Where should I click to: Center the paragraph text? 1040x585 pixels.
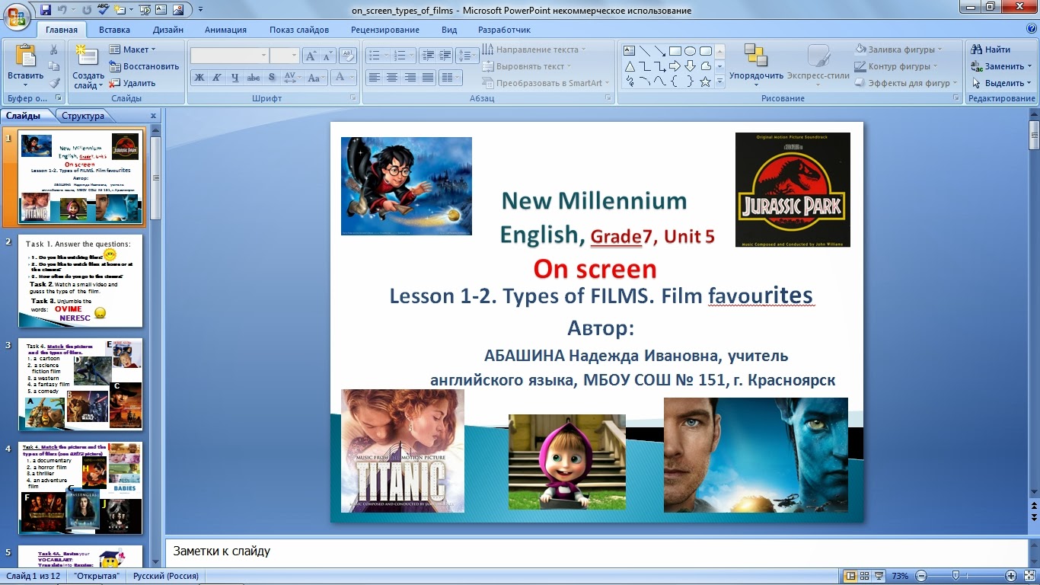pos(392,77)
